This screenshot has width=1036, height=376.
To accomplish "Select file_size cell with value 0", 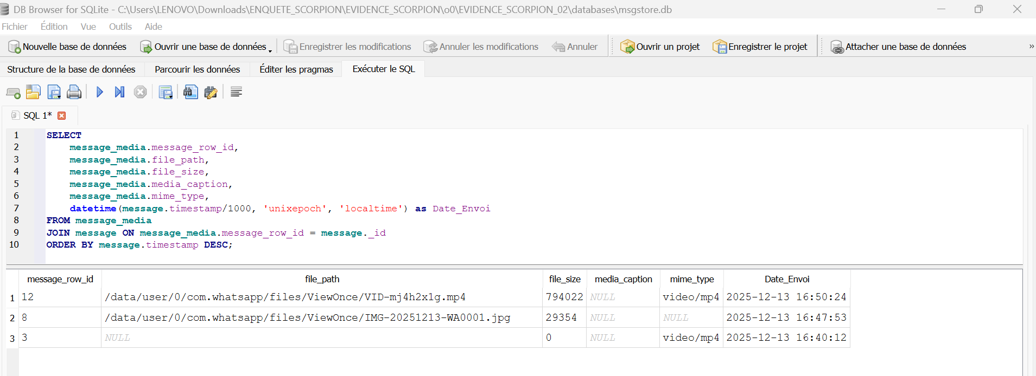I will (564, 338).
